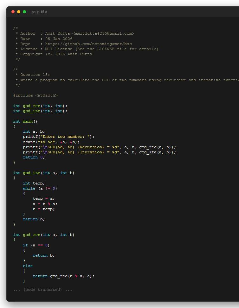Click the 'Question 15:' comment line

pyautogui.click(x=33, y=75)
